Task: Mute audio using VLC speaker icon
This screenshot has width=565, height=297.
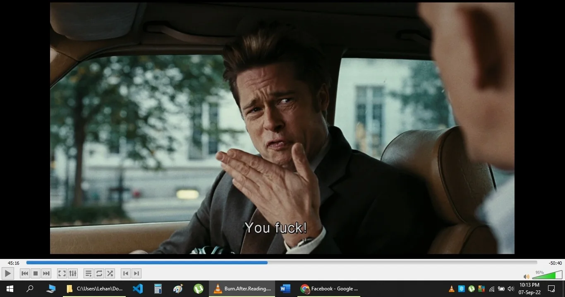Action: click(x=526, y=276)
